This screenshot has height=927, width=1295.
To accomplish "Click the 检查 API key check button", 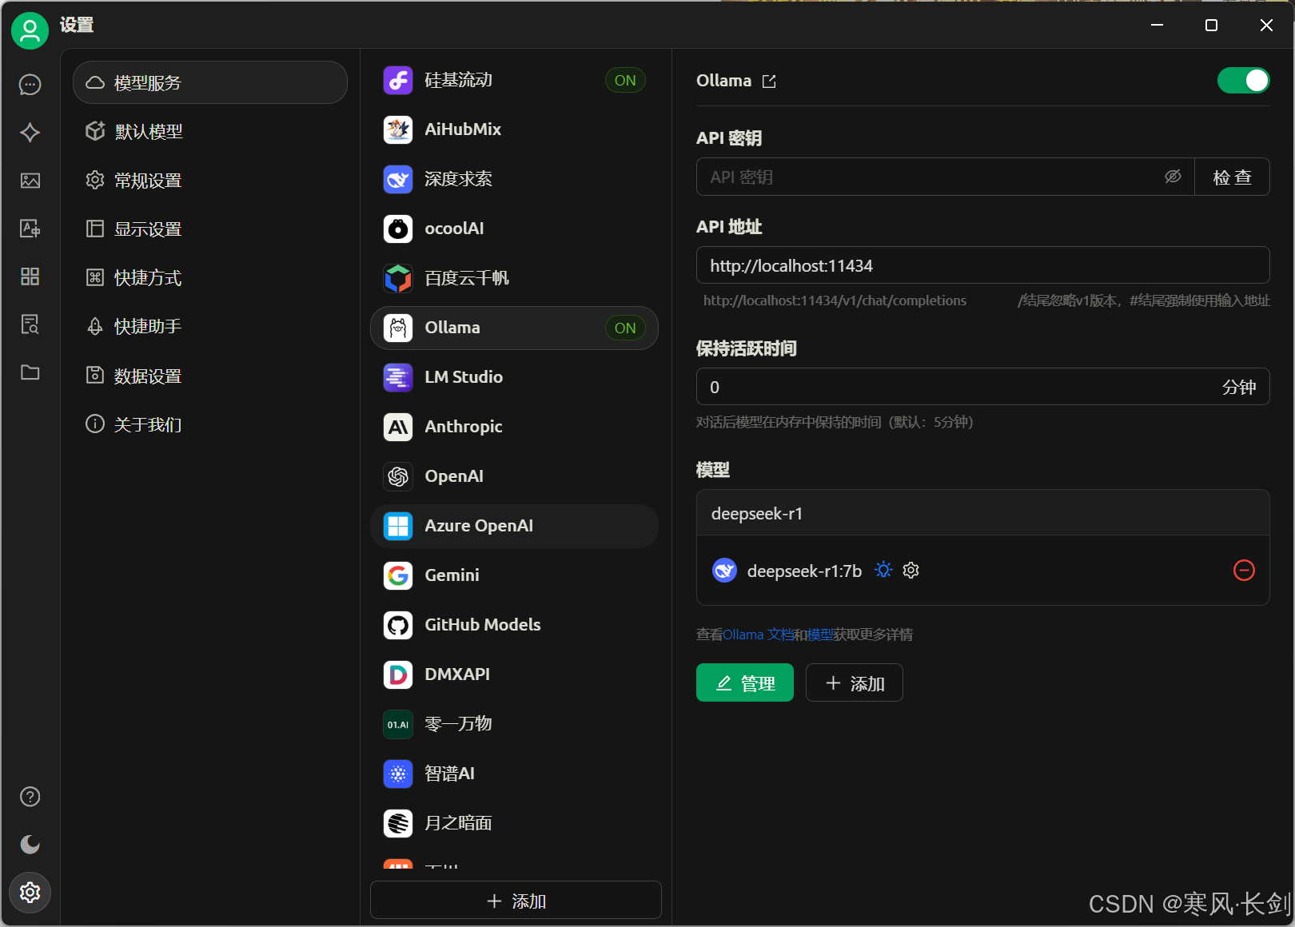I will [1232, 177].
